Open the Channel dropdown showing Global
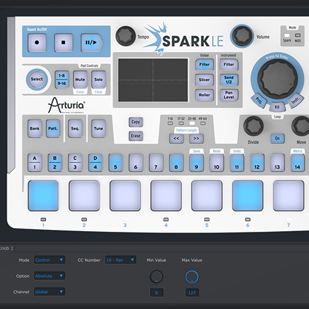Viewport: 309px width, 309px height. 49,292
